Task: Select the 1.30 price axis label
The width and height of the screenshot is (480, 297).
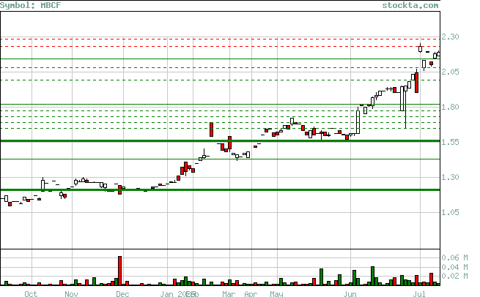Action: pos(450,177)
